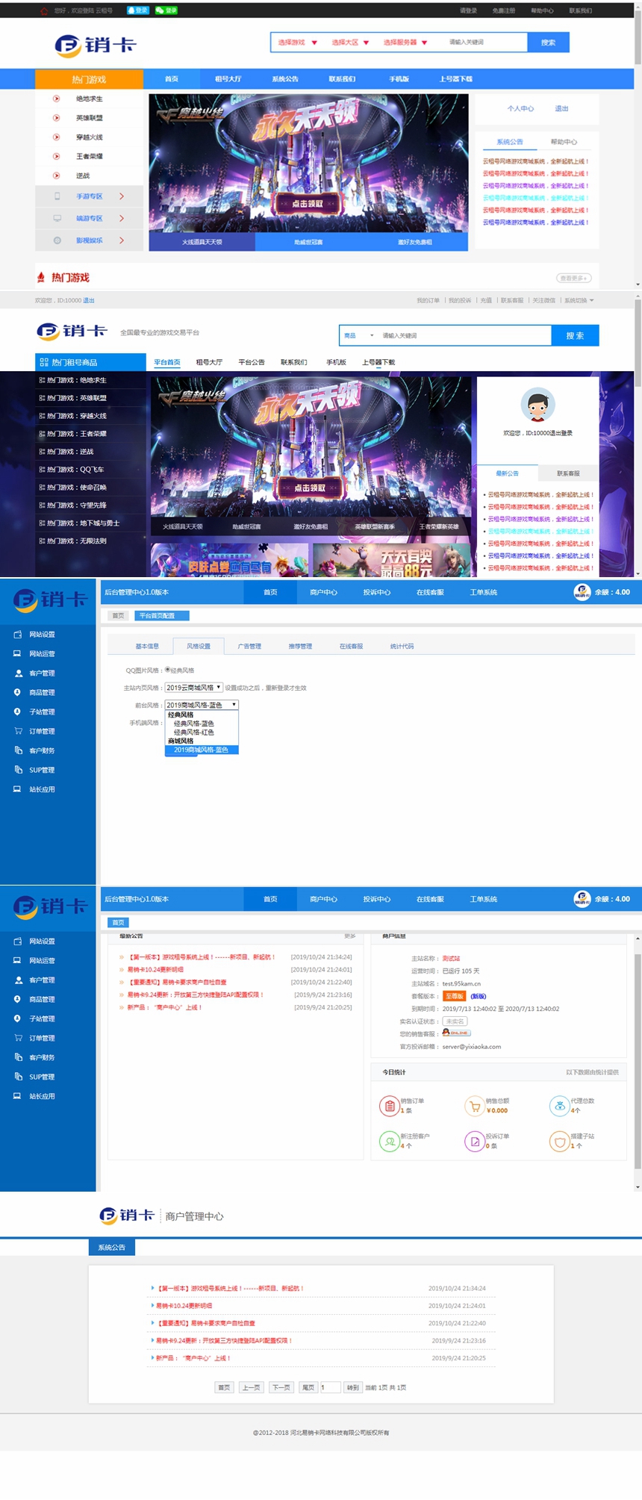Click the 客户管理 person icon in style settings sidebar
Screen dimensions: 642x1500
coord(17,673)
